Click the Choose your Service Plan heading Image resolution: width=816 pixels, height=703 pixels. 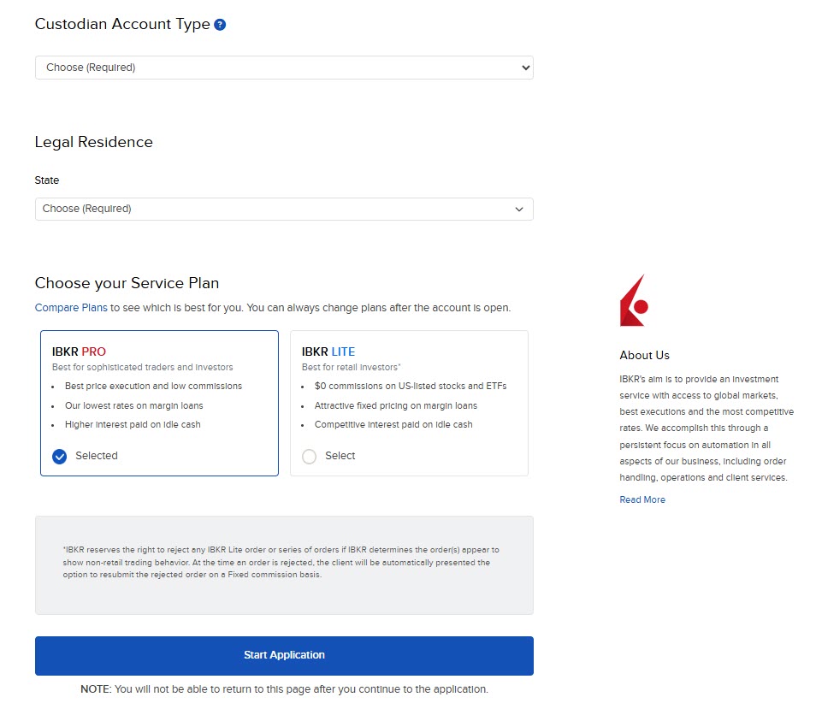click(127, 283)
